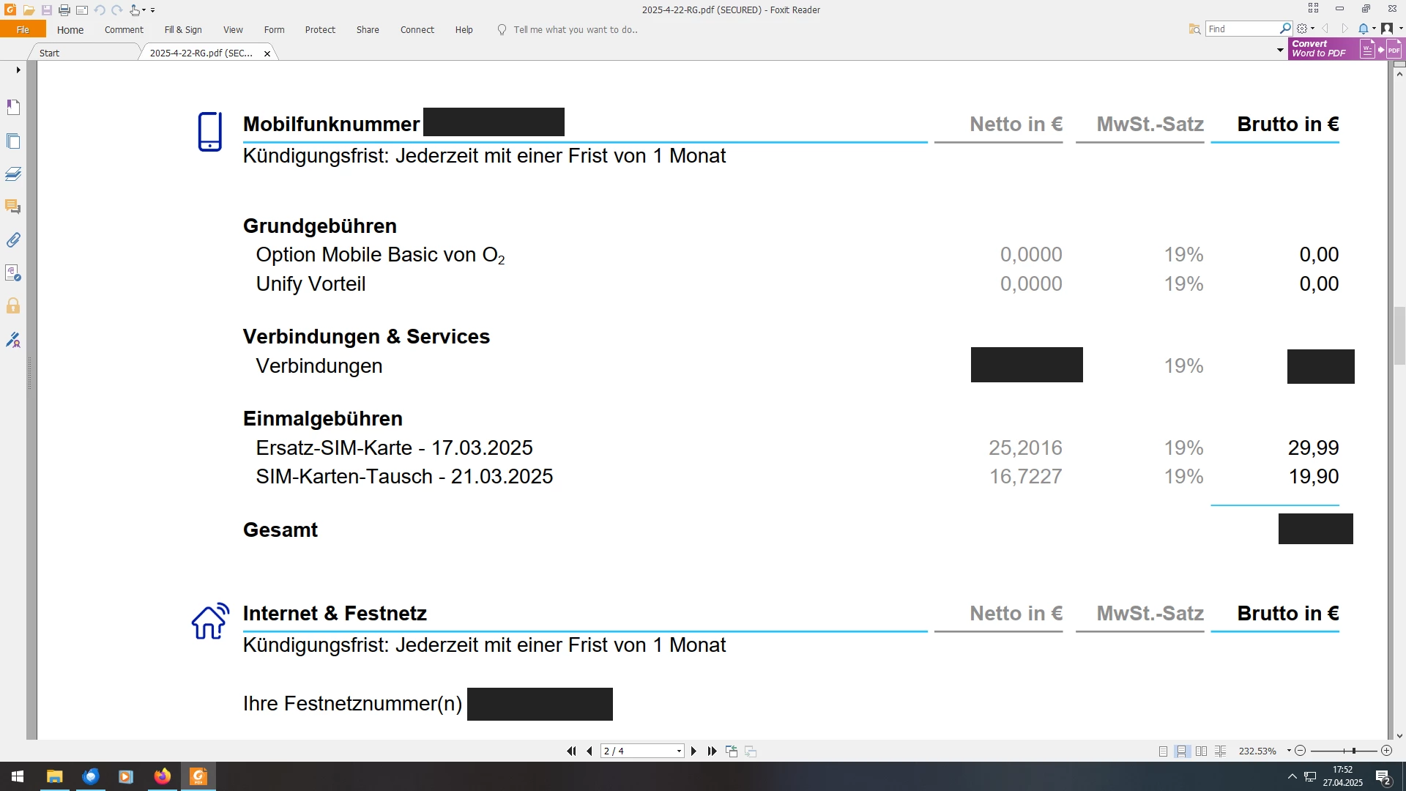1406x791 pixels.
Task: Open the Attachments paperclip panel
Action: [x=13, y=240]
